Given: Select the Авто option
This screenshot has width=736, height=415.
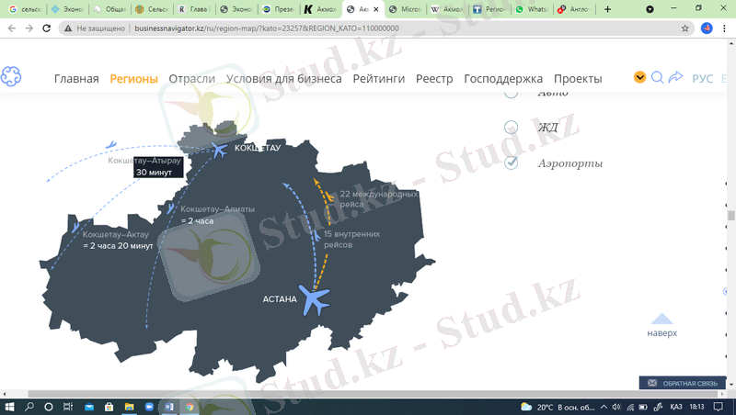Looking at the screenshot, I should point(512,93).
